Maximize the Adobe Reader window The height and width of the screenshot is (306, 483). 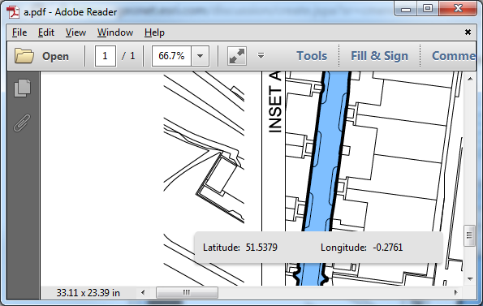[428, 9]
